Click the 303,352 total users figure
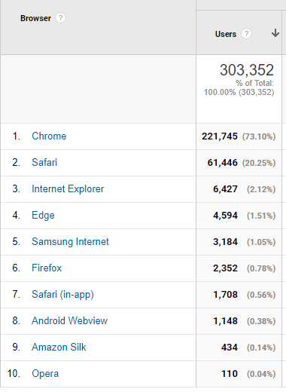This screenshot has width=286, height=392. click(x=247, y=70)
